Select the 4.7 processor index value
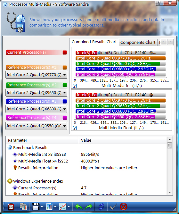The width and height of the screenshot is (179, 214). pos(84,188)
